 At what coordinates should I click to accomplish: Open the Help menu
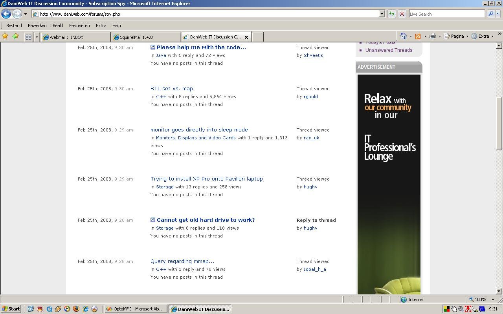[x=116, y=26]
